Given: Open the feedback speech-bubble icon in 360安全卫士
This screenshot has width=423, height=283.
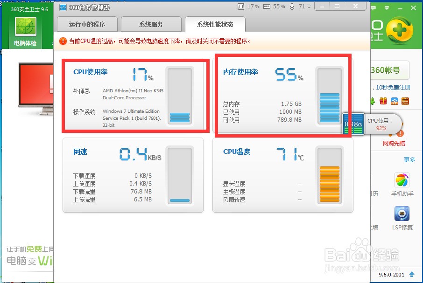Looking at the screenshot, I should point(374,8).
